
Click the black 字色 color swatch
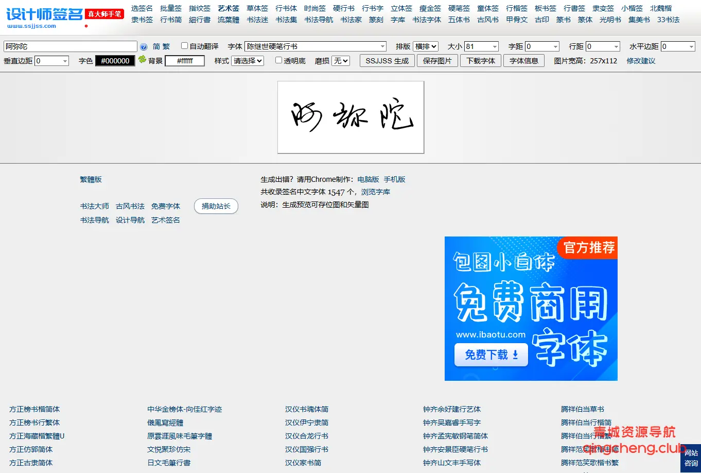(115, 60)
